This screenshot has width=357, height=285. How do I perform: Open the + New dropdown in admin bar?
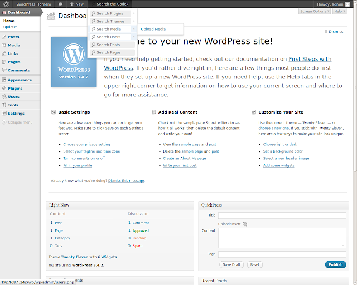pyautogui.click(x=77, y=4)
